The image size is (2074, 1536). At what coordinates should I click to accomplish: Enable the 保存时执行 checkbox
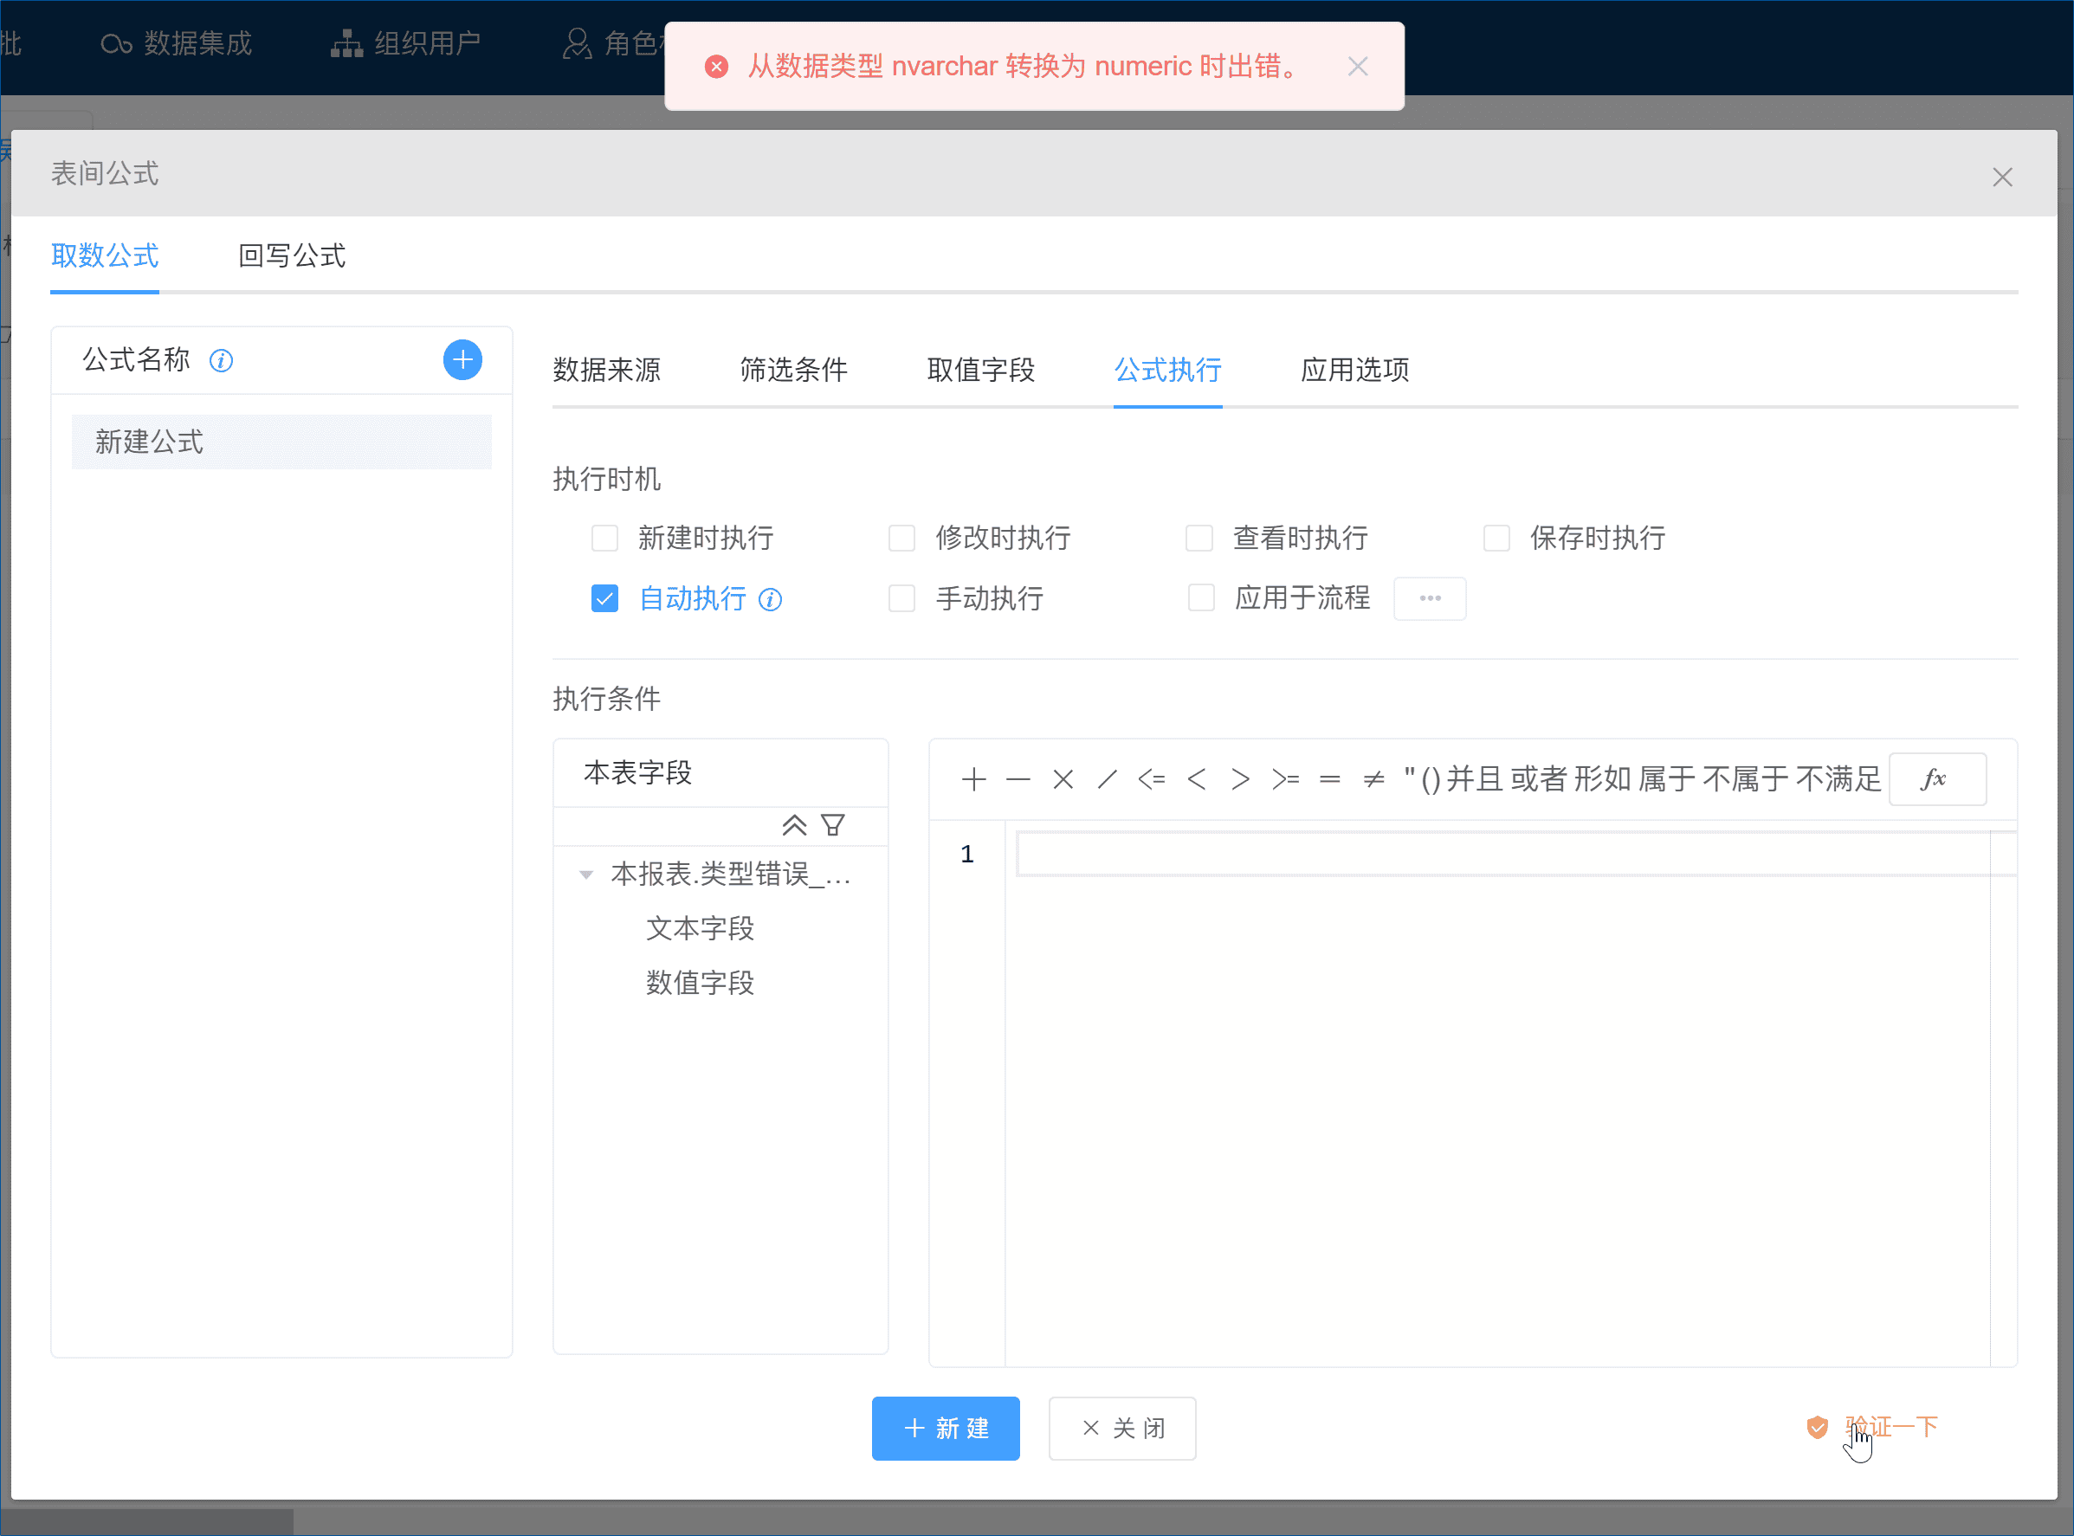pyautogui.click(x=1496, y=539)
